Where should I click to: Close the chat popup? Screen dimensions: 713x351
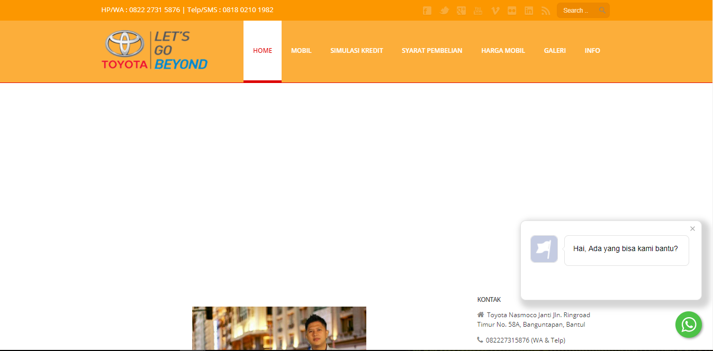[x=692, y=229]
